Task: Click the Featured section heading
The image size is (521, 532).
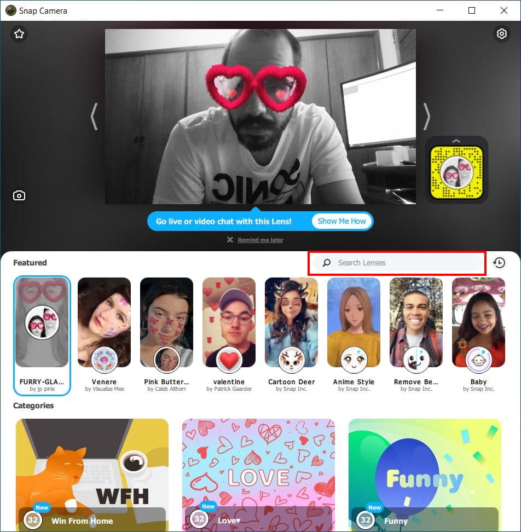Action: click(x=30, y=263)
